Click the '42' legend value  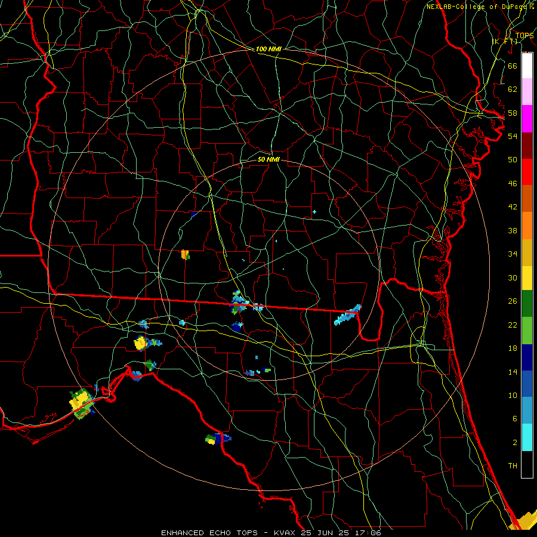(513, 206)
